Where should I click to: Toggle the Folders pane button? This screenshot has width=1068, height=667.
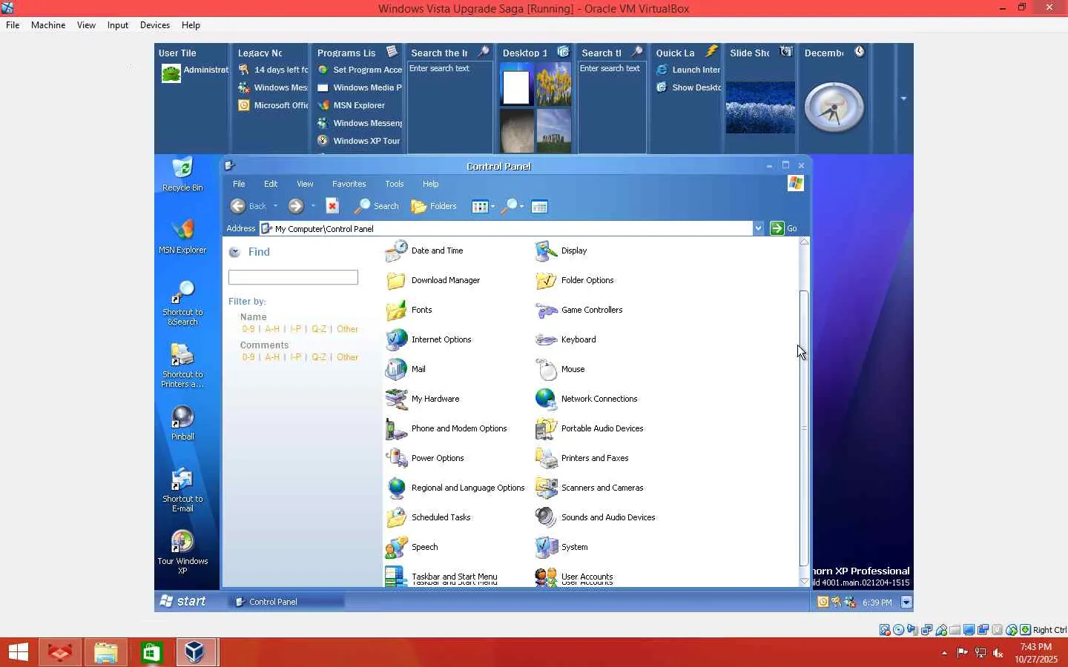point(434,206)
